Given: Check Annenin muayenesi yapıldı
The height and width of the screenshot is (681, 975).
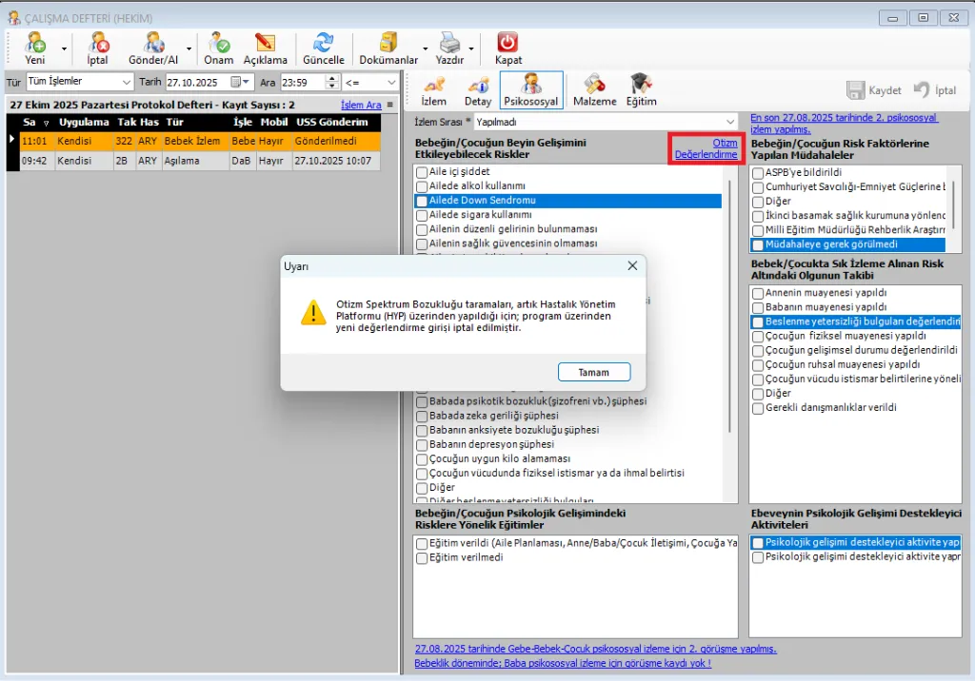Looking at the screenshot, I should [757, 293].
